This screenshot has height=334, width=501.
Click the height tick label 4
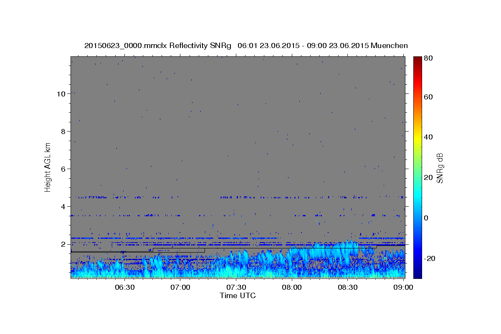[63, 206]
